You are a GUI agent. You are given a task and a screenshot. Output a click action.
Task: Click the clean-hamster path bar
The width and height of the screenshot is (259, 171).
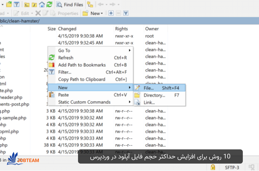pyautogui.click(x=129, y=21)
